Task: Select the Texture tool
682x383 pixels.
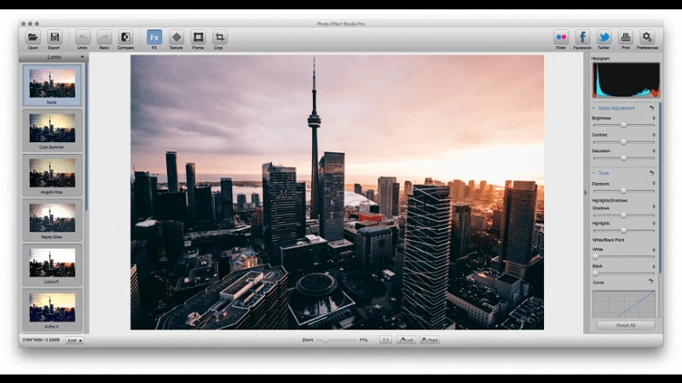Action: click(176, 37)
